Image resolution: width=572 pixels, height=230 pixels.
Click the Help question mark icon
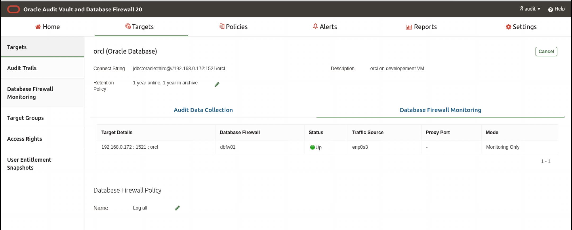click(x=550, y=10)
